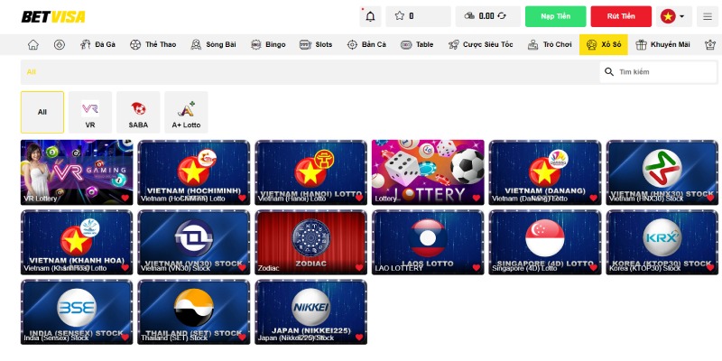Open Vietnam (KhanhHoa) Lotto game
Viewport: 722px width, 361px height.
pos(77,242)
